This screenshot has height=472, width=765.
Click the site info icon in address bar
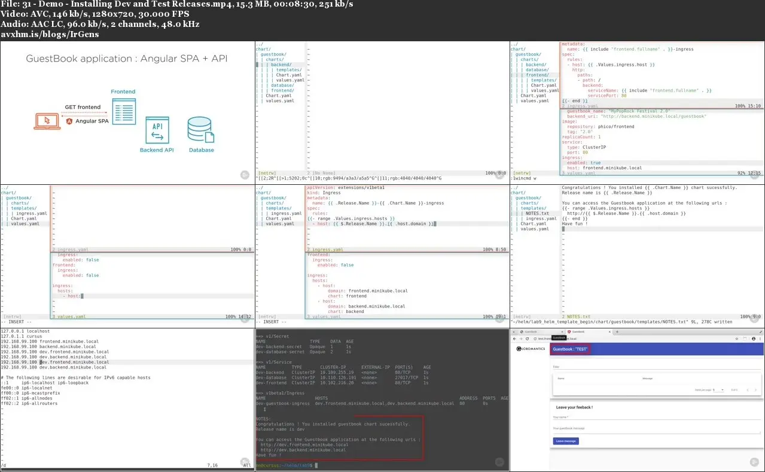coord(535,339)
